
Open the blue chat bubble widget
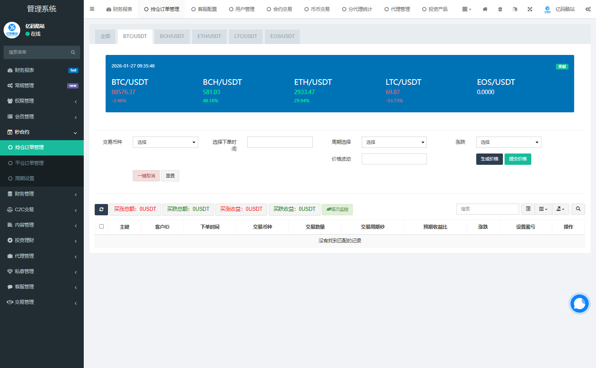(579, 304)
